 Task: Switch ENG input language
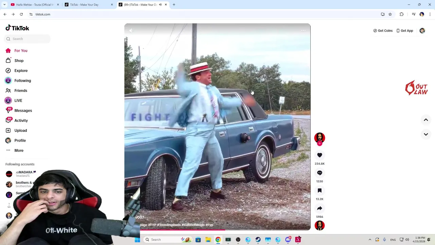[393, 240]
